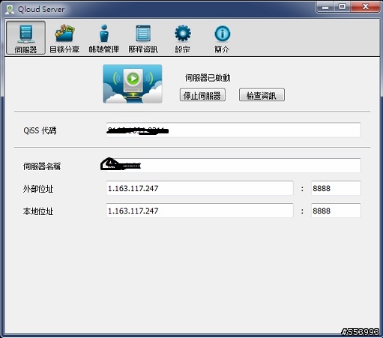Click the 伺服器名稱 label
The image size is (383, 338).
tap(42, 166)
